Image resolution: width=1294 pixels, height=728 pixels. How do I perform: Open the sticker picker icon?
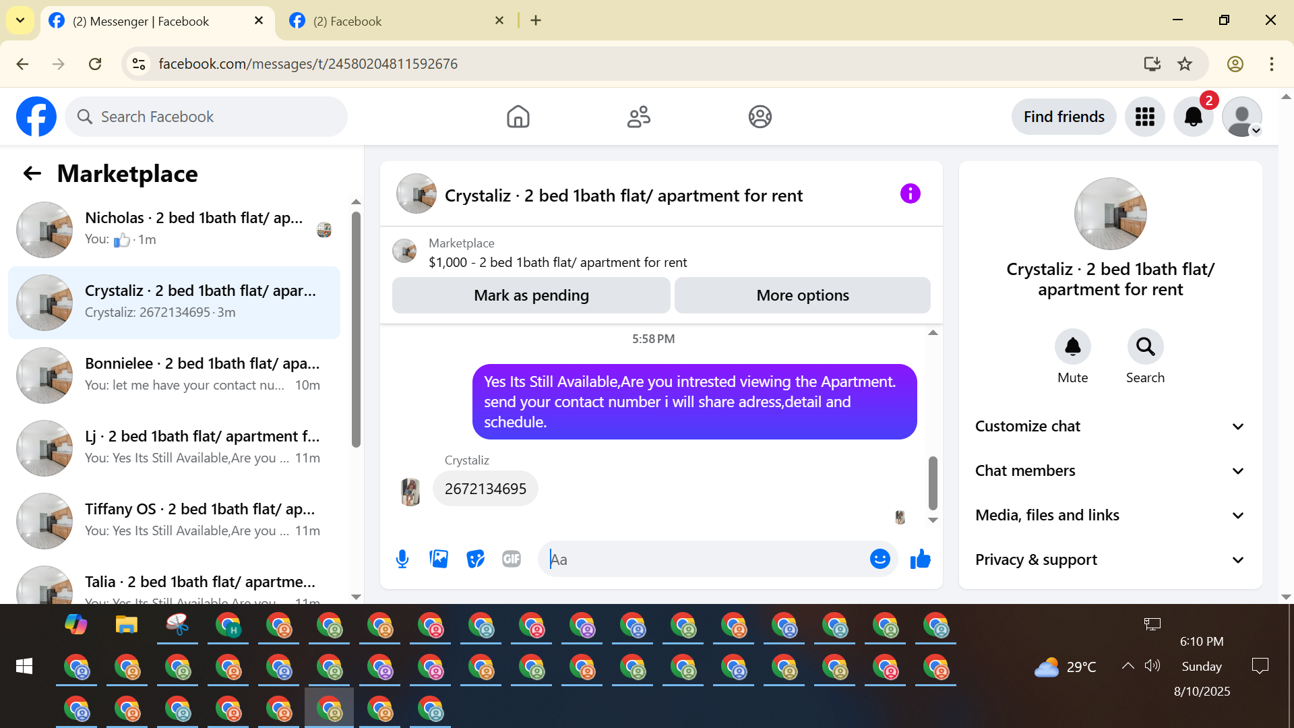[475, 559]
